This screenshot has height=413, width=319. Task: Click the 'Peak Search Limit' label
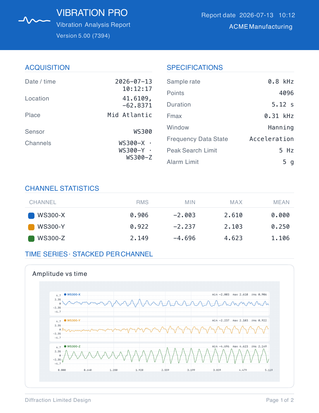[x=192, y=151]
